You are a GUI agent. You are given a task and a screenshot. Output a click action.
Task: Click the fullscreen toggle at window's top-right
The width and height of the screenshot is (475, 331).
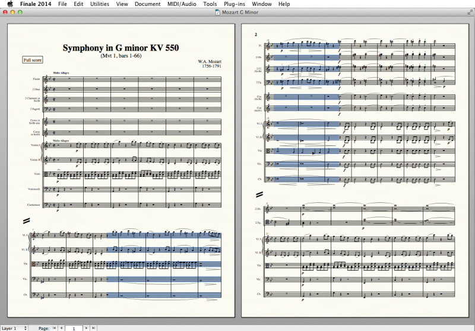point(470,12)
